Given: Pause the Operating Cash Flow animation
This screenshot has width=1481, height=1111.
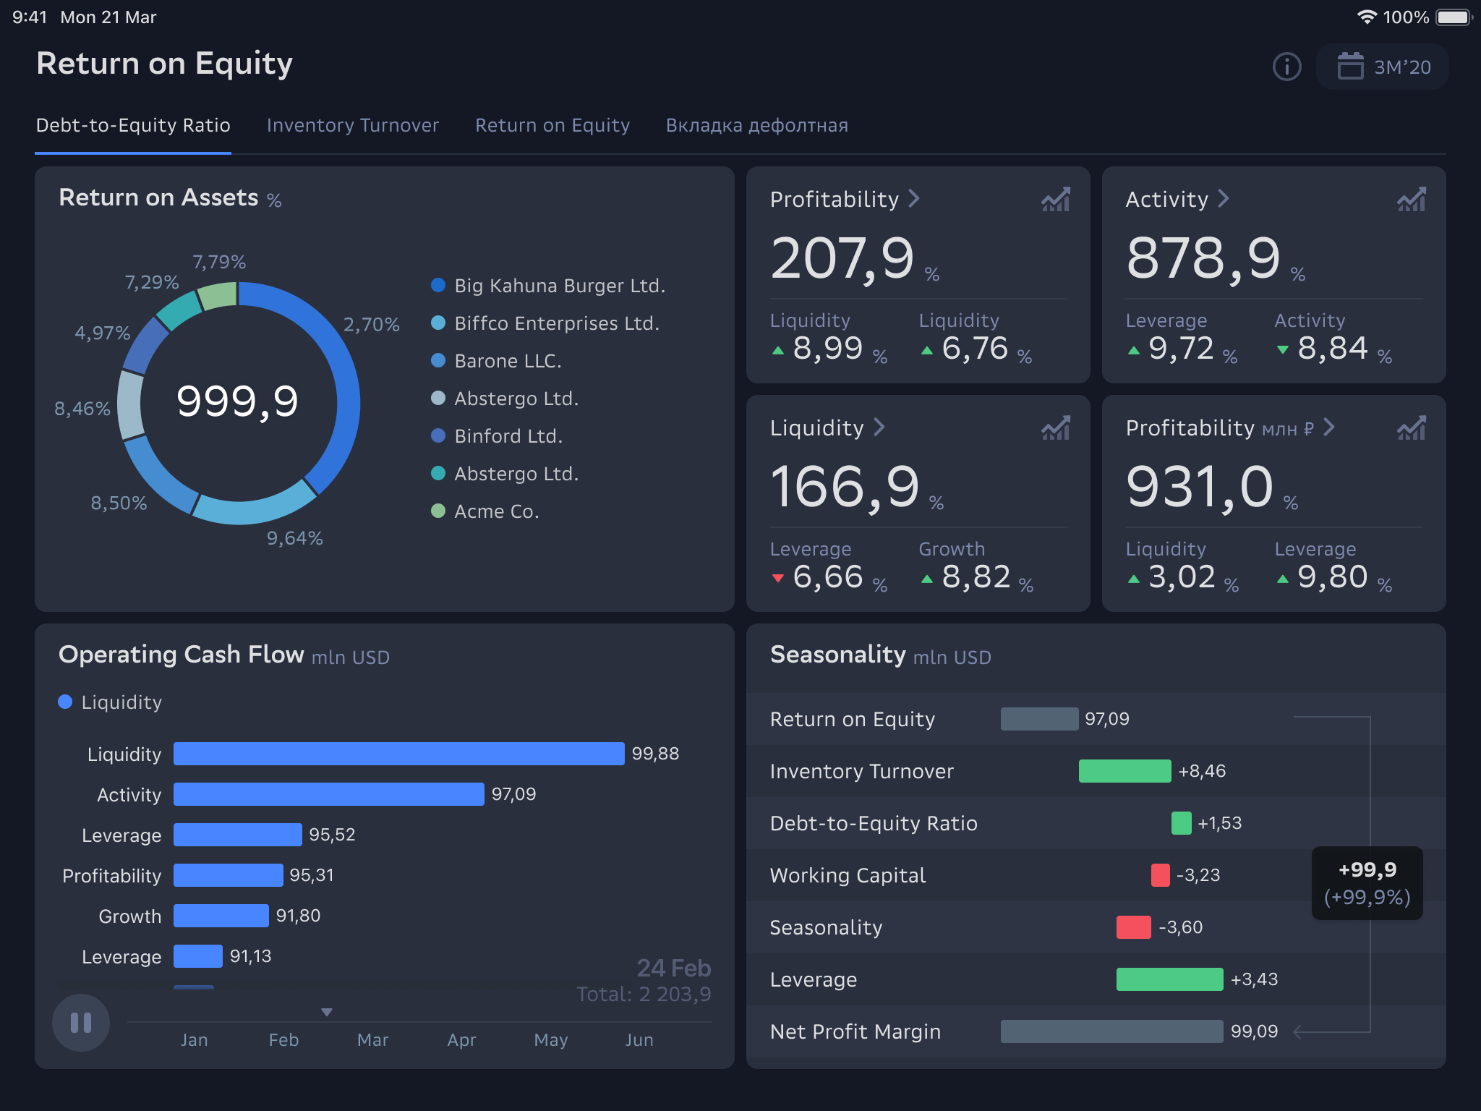Looking at the screenshot, I should pos(81,1022).
